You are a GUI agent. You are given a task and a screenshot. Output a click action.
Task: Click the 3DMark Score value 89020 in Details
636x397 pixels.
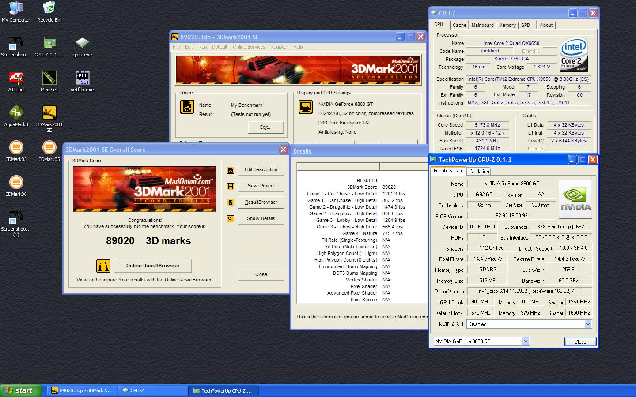click(389, 187)
